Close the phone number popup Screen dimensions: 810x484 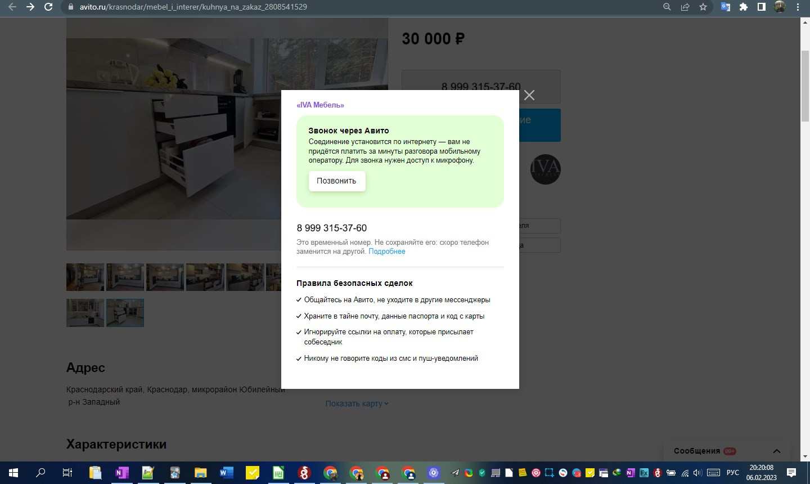point(529,95)
